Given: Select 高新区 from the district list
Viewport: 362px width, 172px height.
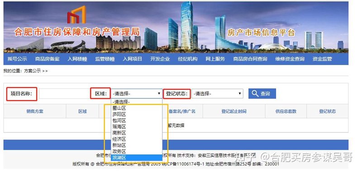Looking at the screenshot, I should [x=137, y=133].
